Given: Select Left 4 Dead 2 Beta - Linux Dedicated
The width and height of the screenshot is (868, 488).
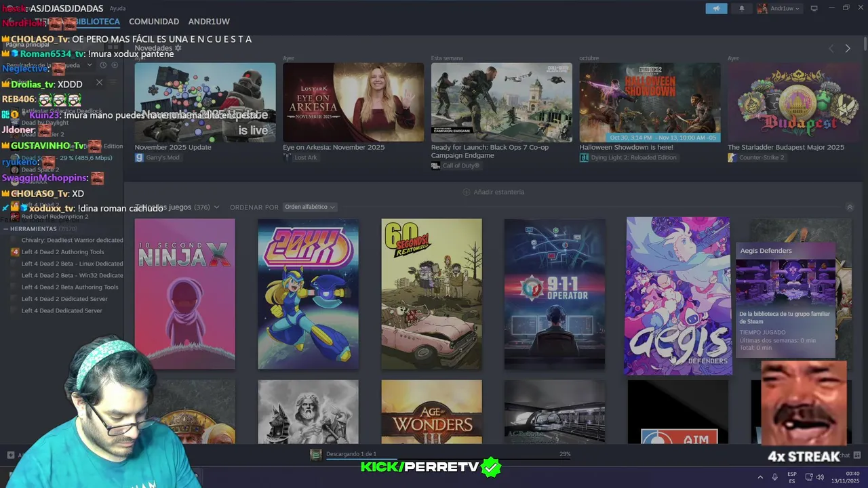Looking at the screenshot, I should 72,264.
